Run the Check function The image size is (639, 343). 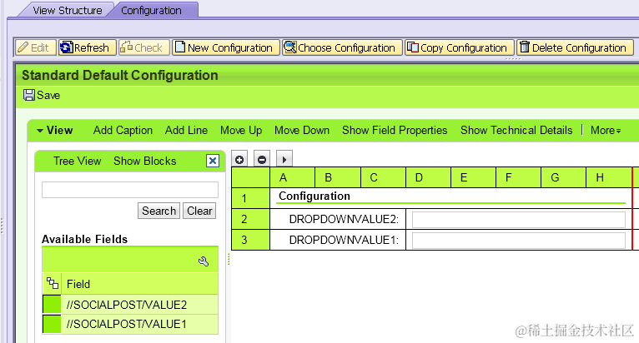[x=143, y=47]
